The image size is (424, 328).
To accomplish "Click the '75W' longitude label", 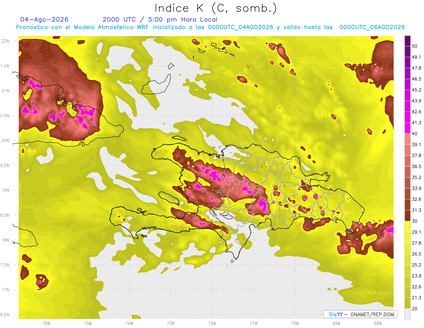I will 88,323.
